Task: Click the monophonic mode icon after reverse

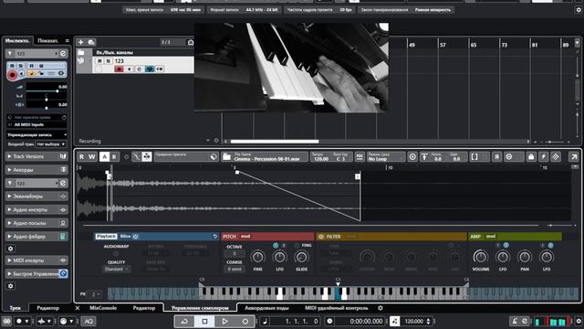Action: pyautogui.click(x=509, y=157)
